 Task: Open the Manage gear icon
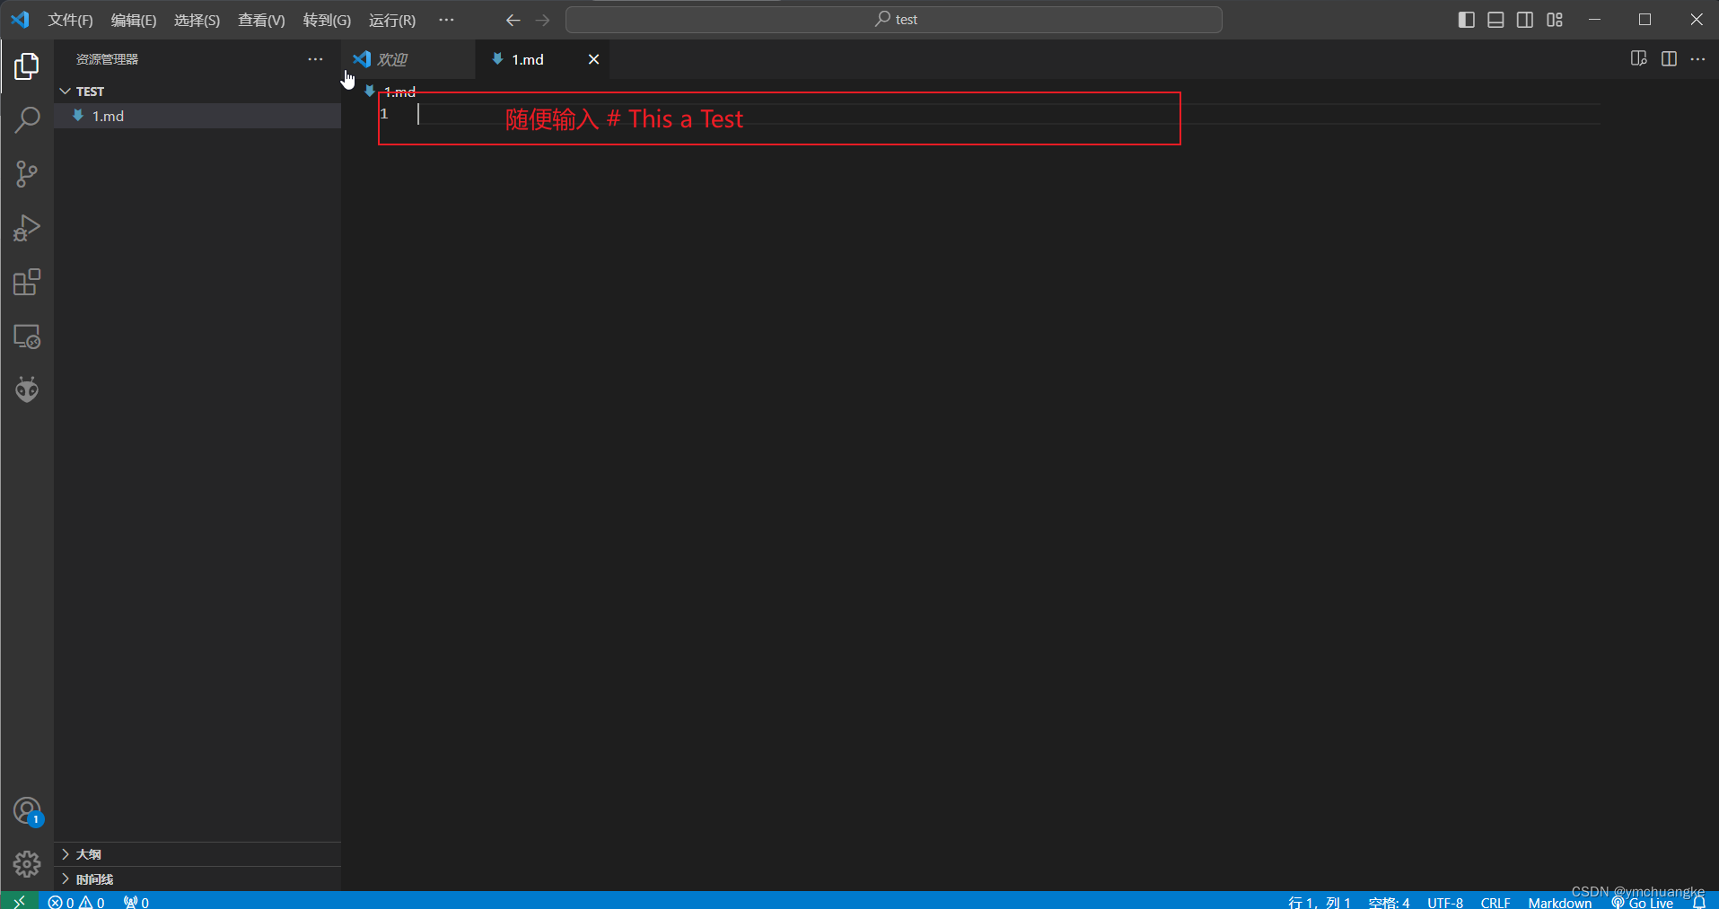[27, 864]
